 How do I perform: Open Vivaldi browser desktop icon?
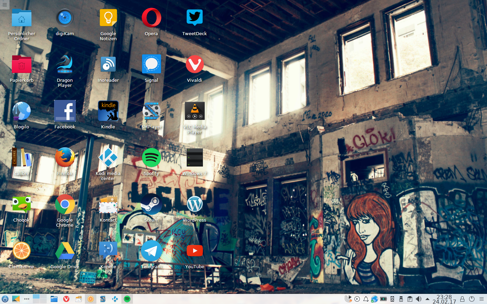[195, 65]
